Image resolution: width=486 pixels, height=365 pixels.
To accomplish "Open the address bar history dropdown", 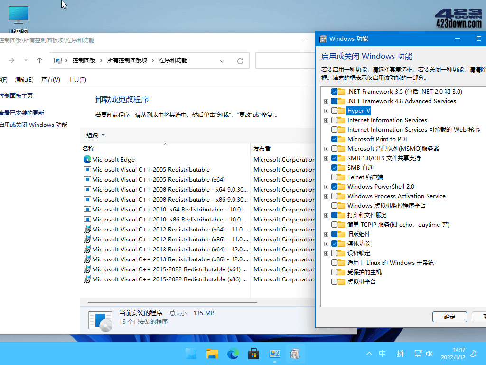I will pyautogui.click(x=222, y=61).
